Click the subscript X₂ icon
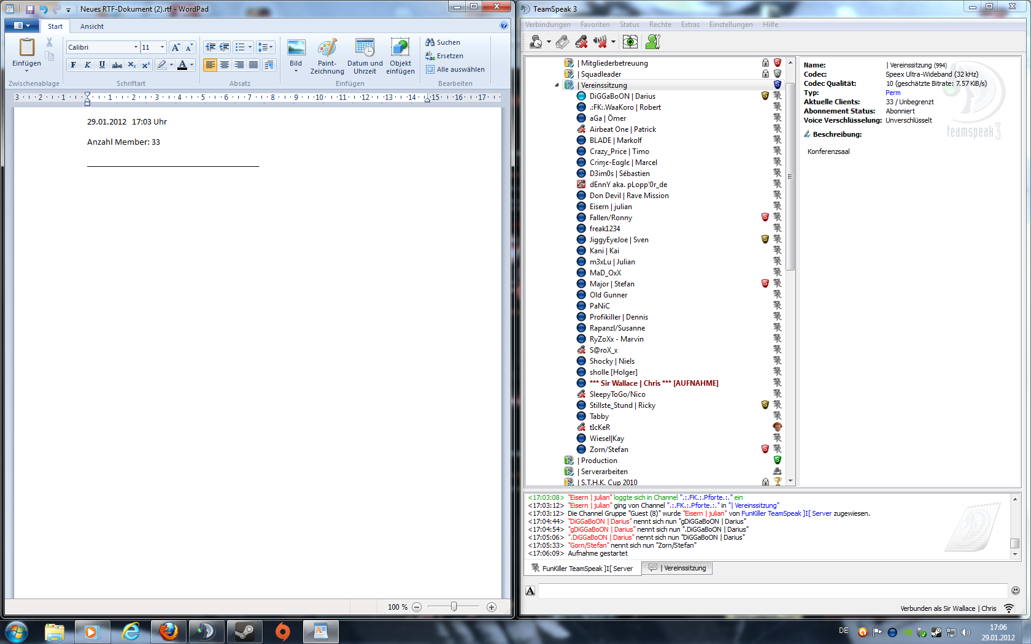This screenshot has height=644, width=1031. pyautogui.click(x=131, y=65)
